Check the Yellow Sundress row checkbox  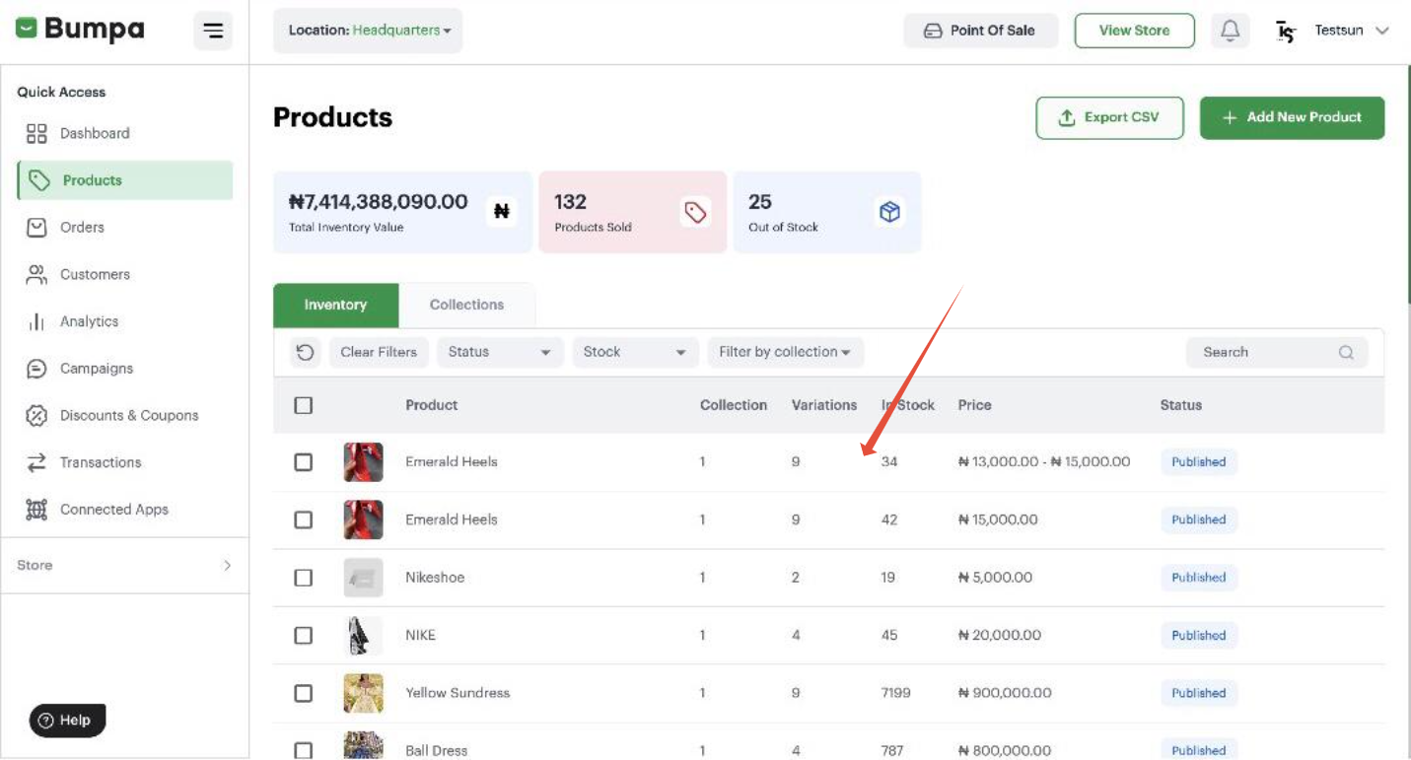304,693
